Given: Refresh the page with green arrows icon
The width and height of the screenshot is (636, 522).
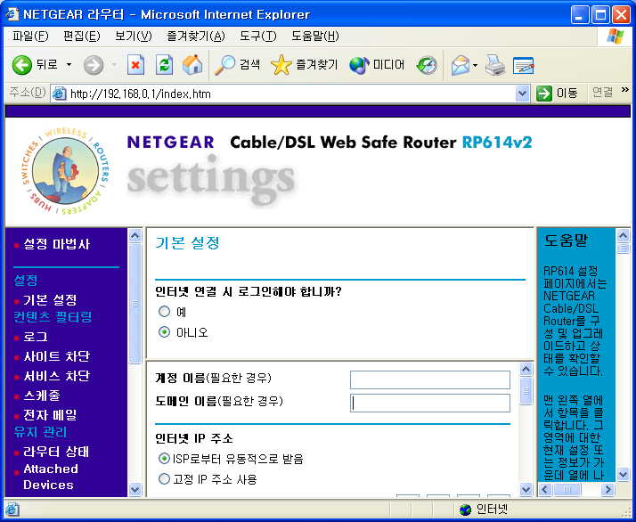Looking at the screenshot, I should [164, 65].
